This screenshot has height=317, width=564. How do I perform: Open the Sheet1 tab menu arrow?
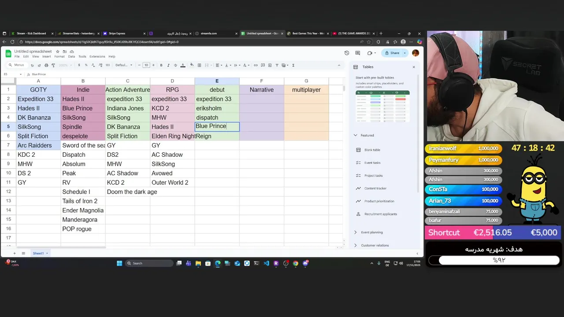point(47,253)
